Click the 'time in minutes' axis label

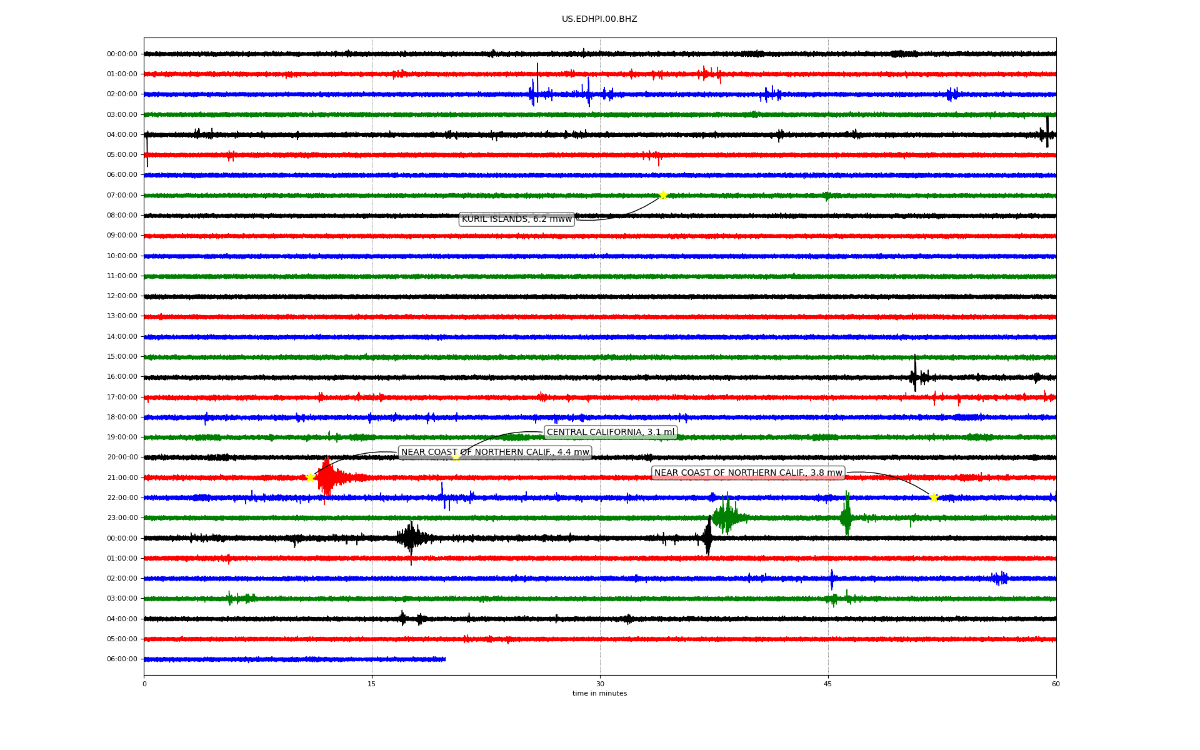599,694
